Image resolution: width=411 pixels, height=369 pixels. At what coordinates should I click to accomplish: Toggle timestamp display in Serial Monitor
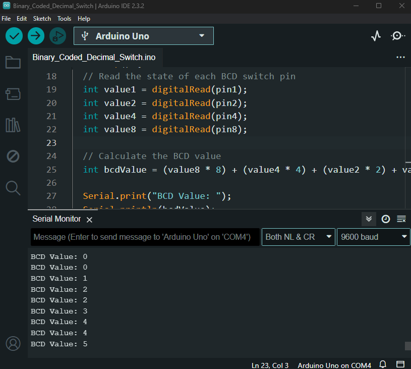click(x=386, y=219)
